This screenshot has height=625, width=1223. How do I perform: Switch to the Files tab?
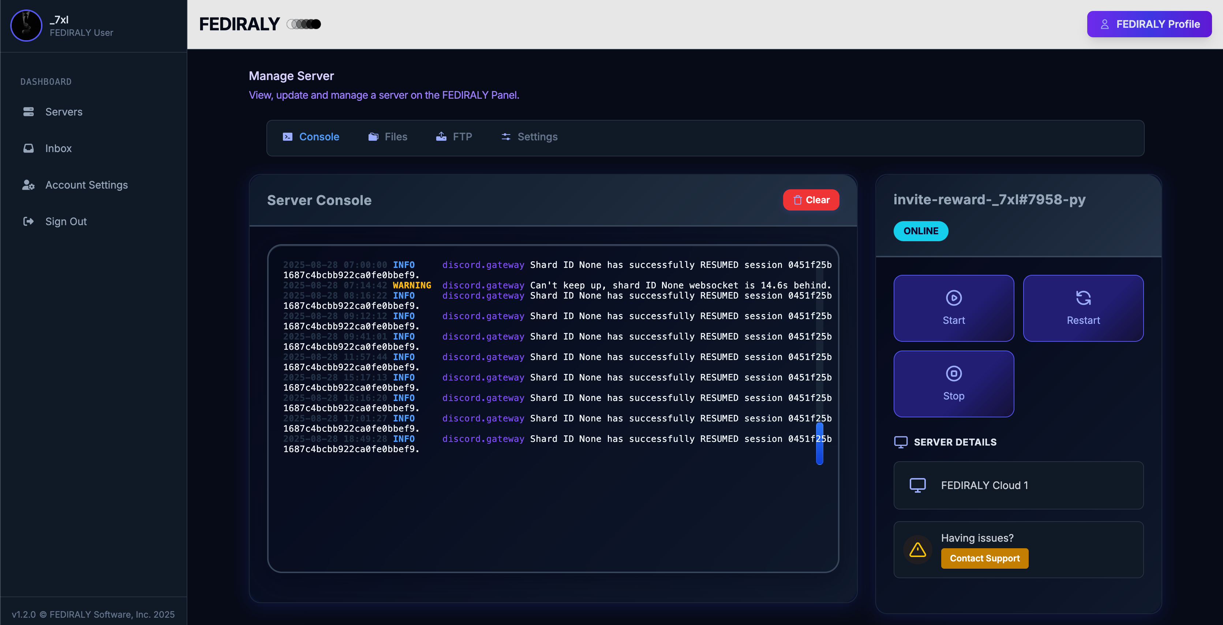click(388, 137)
